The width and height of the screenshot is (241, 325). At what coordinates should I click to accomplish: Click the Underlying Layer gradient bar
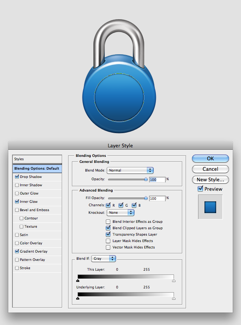coord(126,294)
